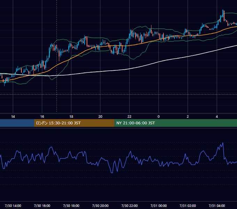Screen dimensions: 237x209
Task: Click the 7/30 16:00 date label
Action: tap(42, 206)
